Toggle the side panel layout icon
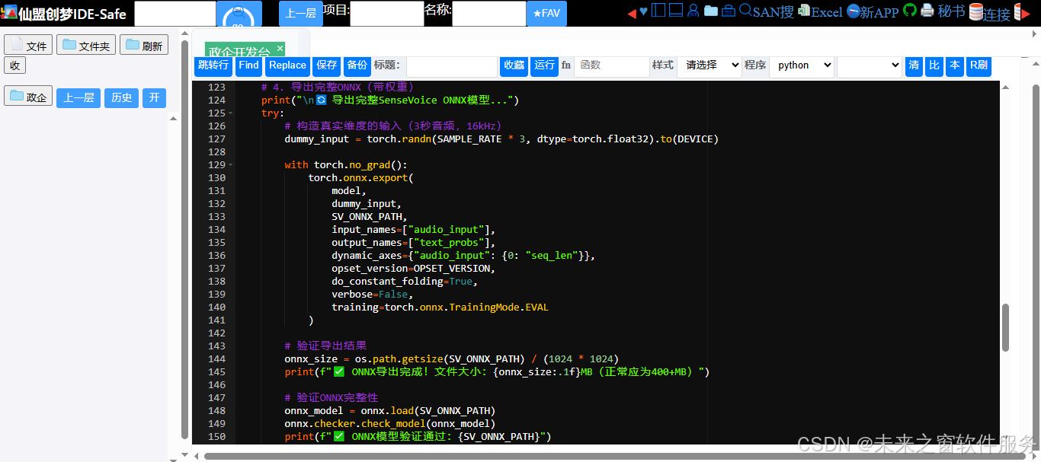Viewport: 1041px width, 462px height. pyautogui.click(x=658, y=11)
